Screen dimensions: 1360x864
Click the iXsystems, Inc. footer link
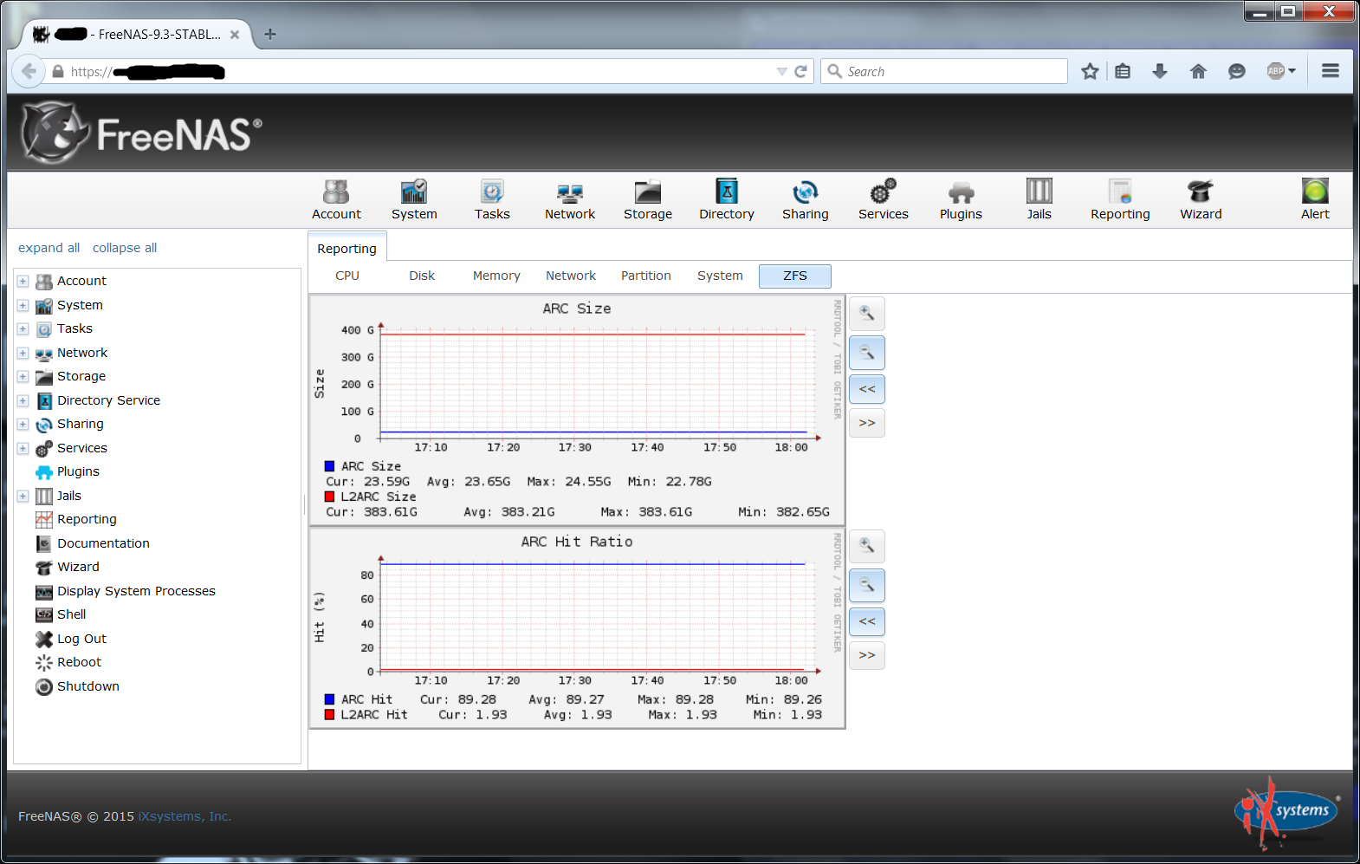(x=185, y=816)
